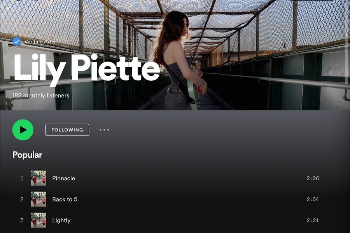Click the 182 monthly listeners text
This screenshot has width=350, height=233.
point(40,96)
